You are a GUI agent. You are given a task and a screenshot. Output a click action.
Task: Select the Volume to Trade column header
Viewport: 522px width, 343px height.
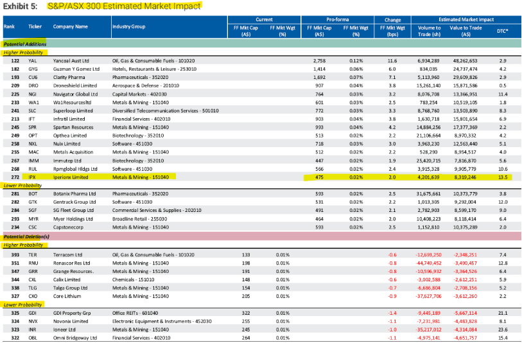(x=429, y=31)
